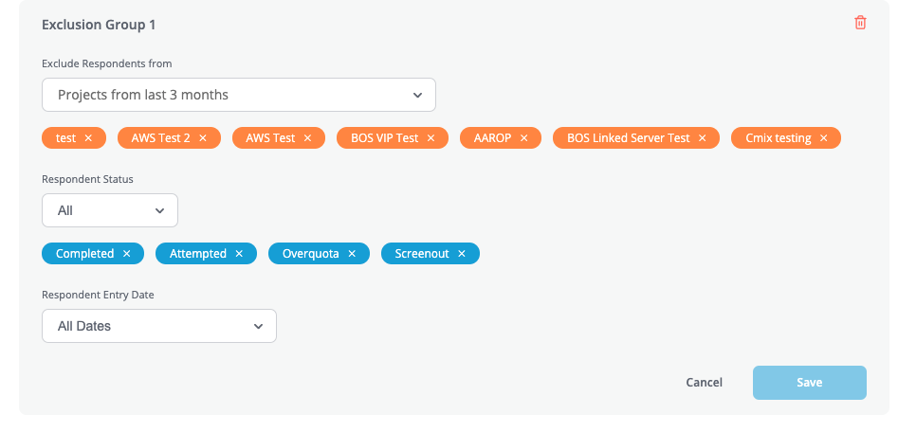Remove the "Cmix testing" tag
The height and width of the screenshot is (432, 898).
(x=823, y=138)
